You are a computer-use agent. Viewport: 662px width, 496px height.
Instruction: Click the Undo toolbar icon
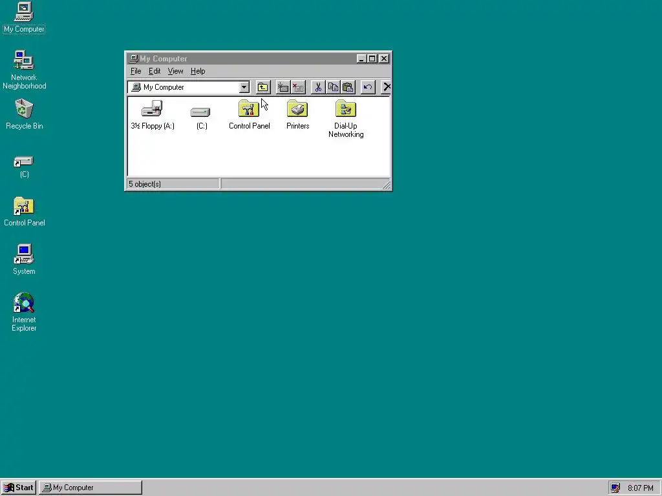click(368, 87)
